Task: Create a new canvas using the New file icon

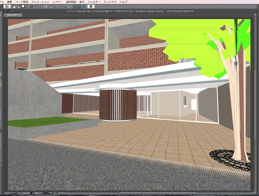Action: (14, 7)
